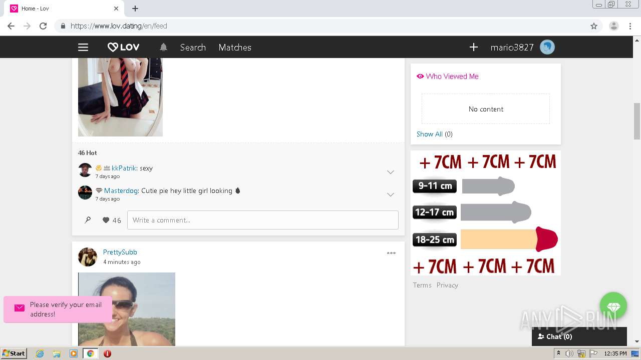Open a new browser tab
Viewport: 641px width, 360px height.
coord(135,8)
